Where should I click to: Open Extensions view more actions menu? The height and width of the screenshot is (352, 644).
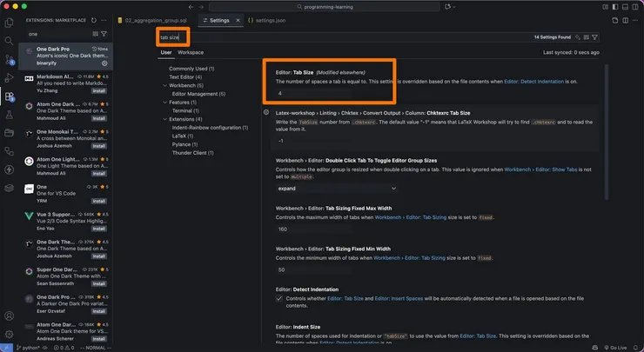(x=104, y=20)
